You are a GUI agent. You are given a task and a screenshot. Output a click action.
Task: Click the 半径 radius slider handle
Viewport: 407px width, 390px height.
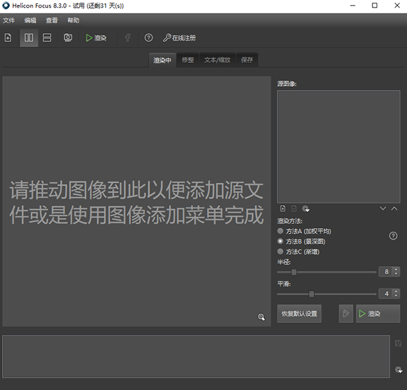pyautogui.click(x=294, y=272)
